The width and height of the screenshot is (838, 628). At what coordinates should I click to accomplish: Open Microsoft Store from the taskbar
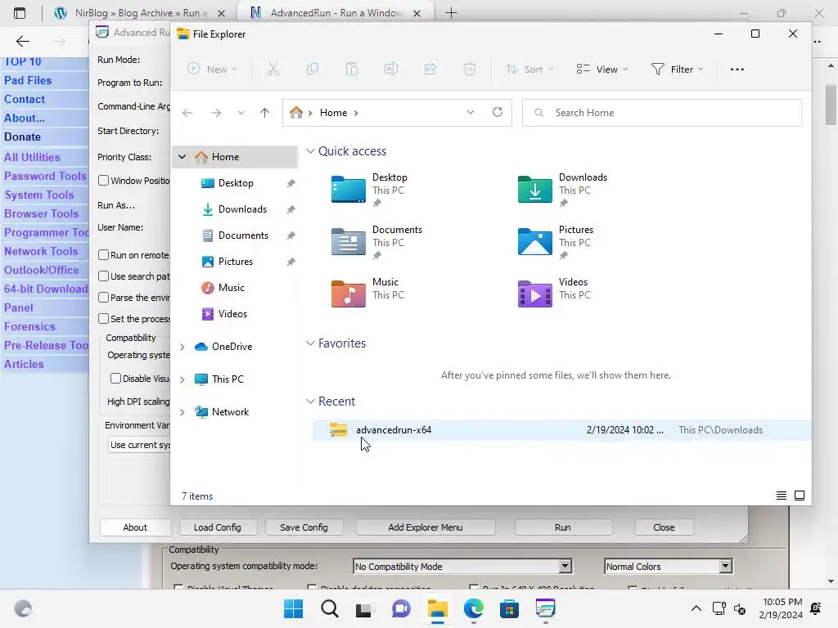click(x=509, y=608)
